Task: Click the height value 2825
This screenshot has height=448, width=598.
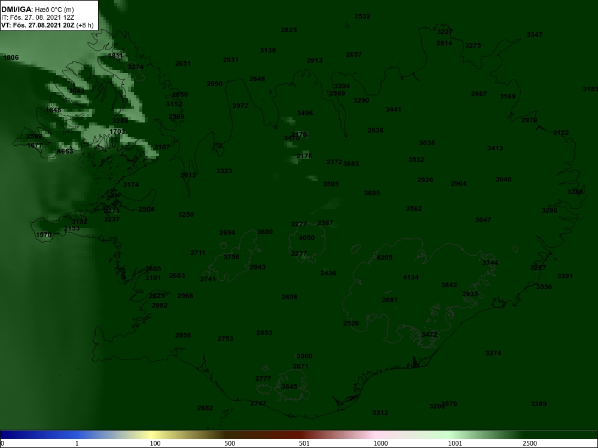Action: (289, 30)
